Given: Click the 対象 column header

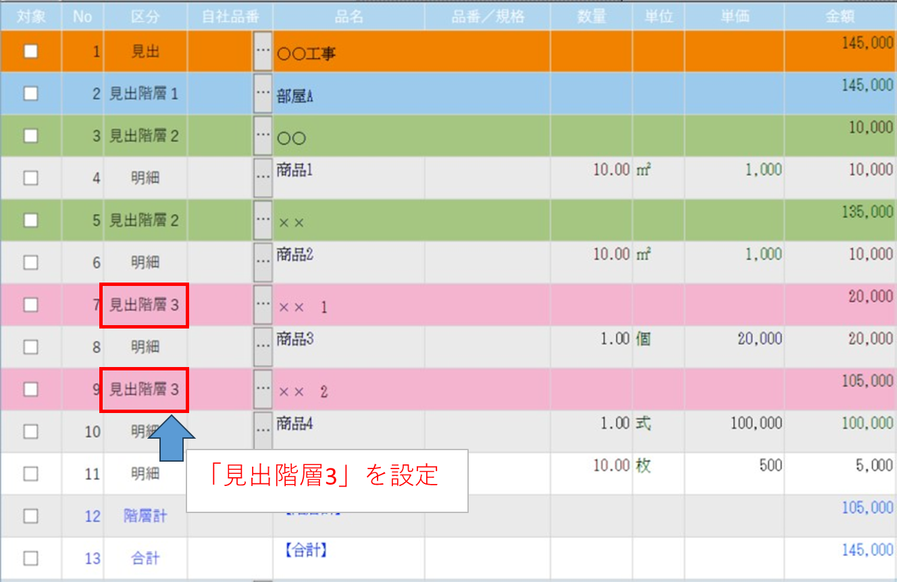Looking at the screenshot, I should pyautogui.click(x=30, y=17).
